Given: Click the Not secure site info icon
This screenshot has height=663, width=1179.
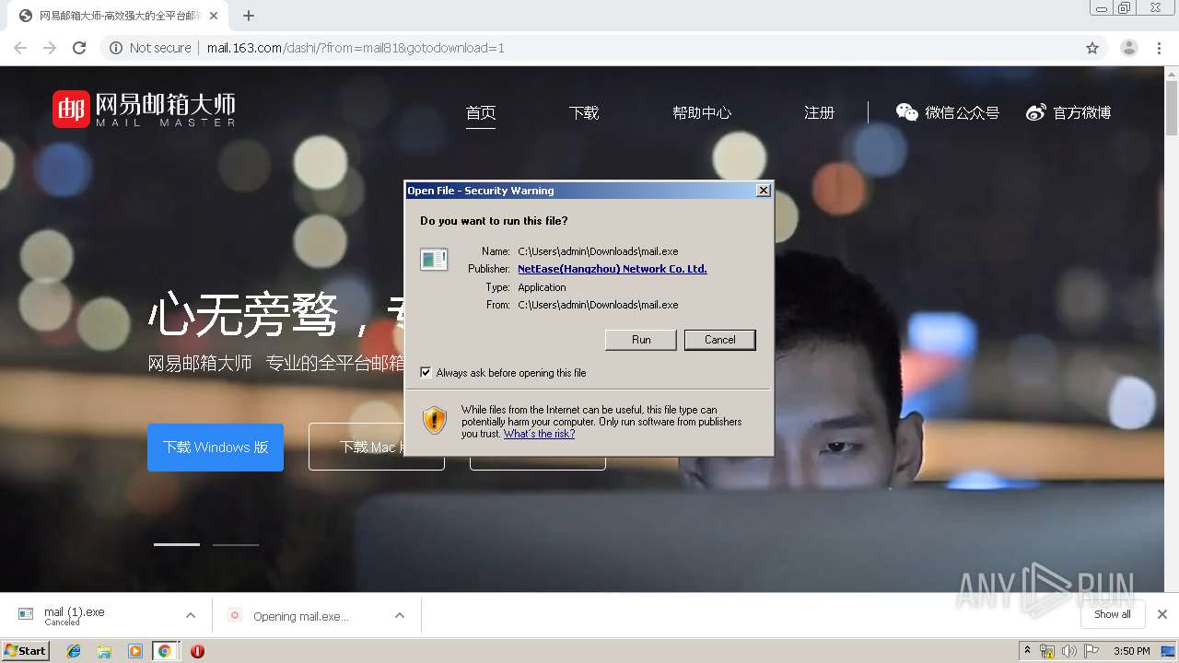Looking at the screenshot, I should (116, 48).
